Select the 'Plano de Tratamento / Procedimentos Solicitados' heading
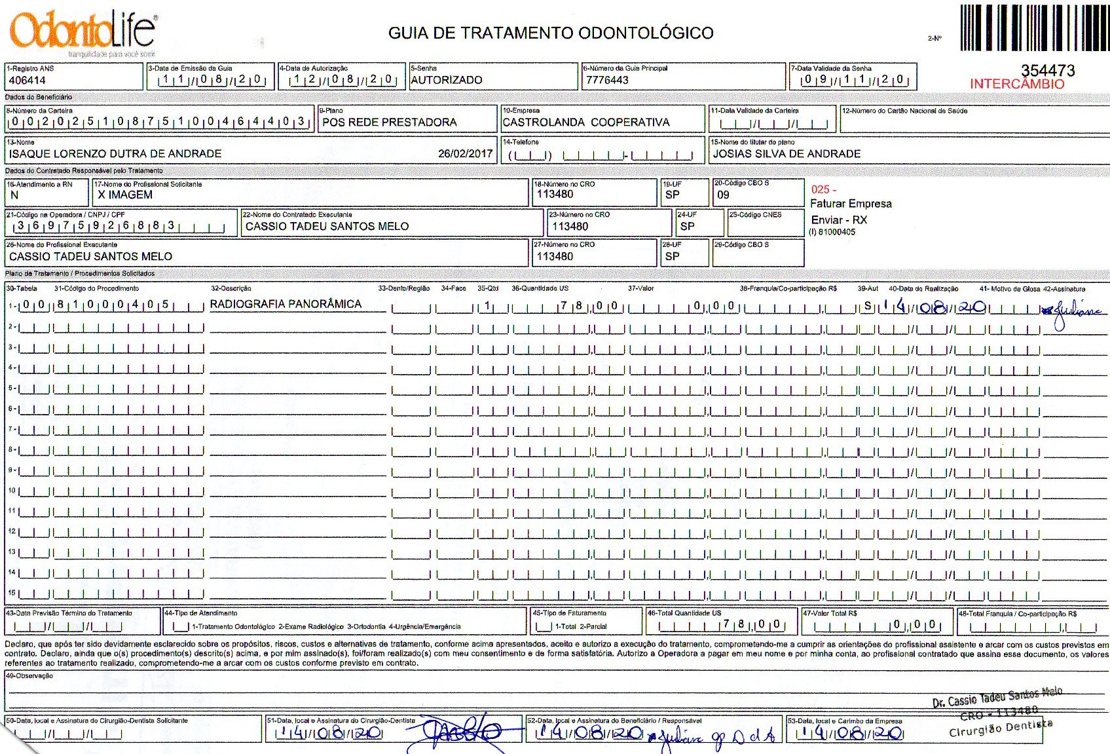 click(x=80, y=273)
